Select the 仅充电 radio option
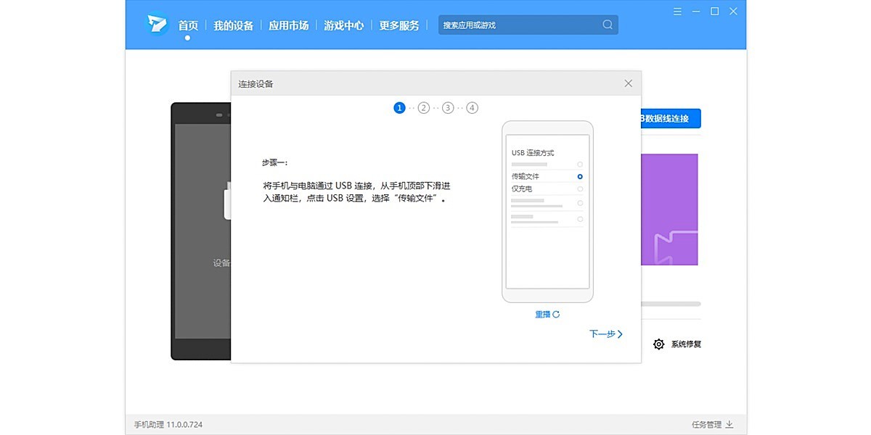The width and height of the screenshot is (871, 435). point(579,188)
